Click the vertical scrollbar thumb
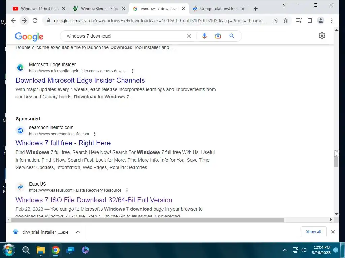The height and width of the screenshot is (258, 345). point(336,159)
